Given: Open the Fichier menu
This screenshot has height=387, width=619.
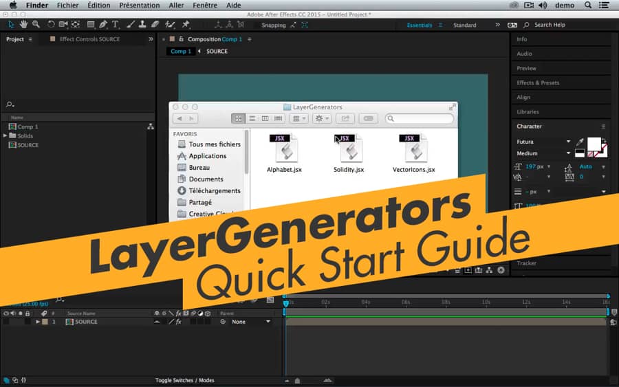Looking at the screenshot, I should tap(67, 5).
